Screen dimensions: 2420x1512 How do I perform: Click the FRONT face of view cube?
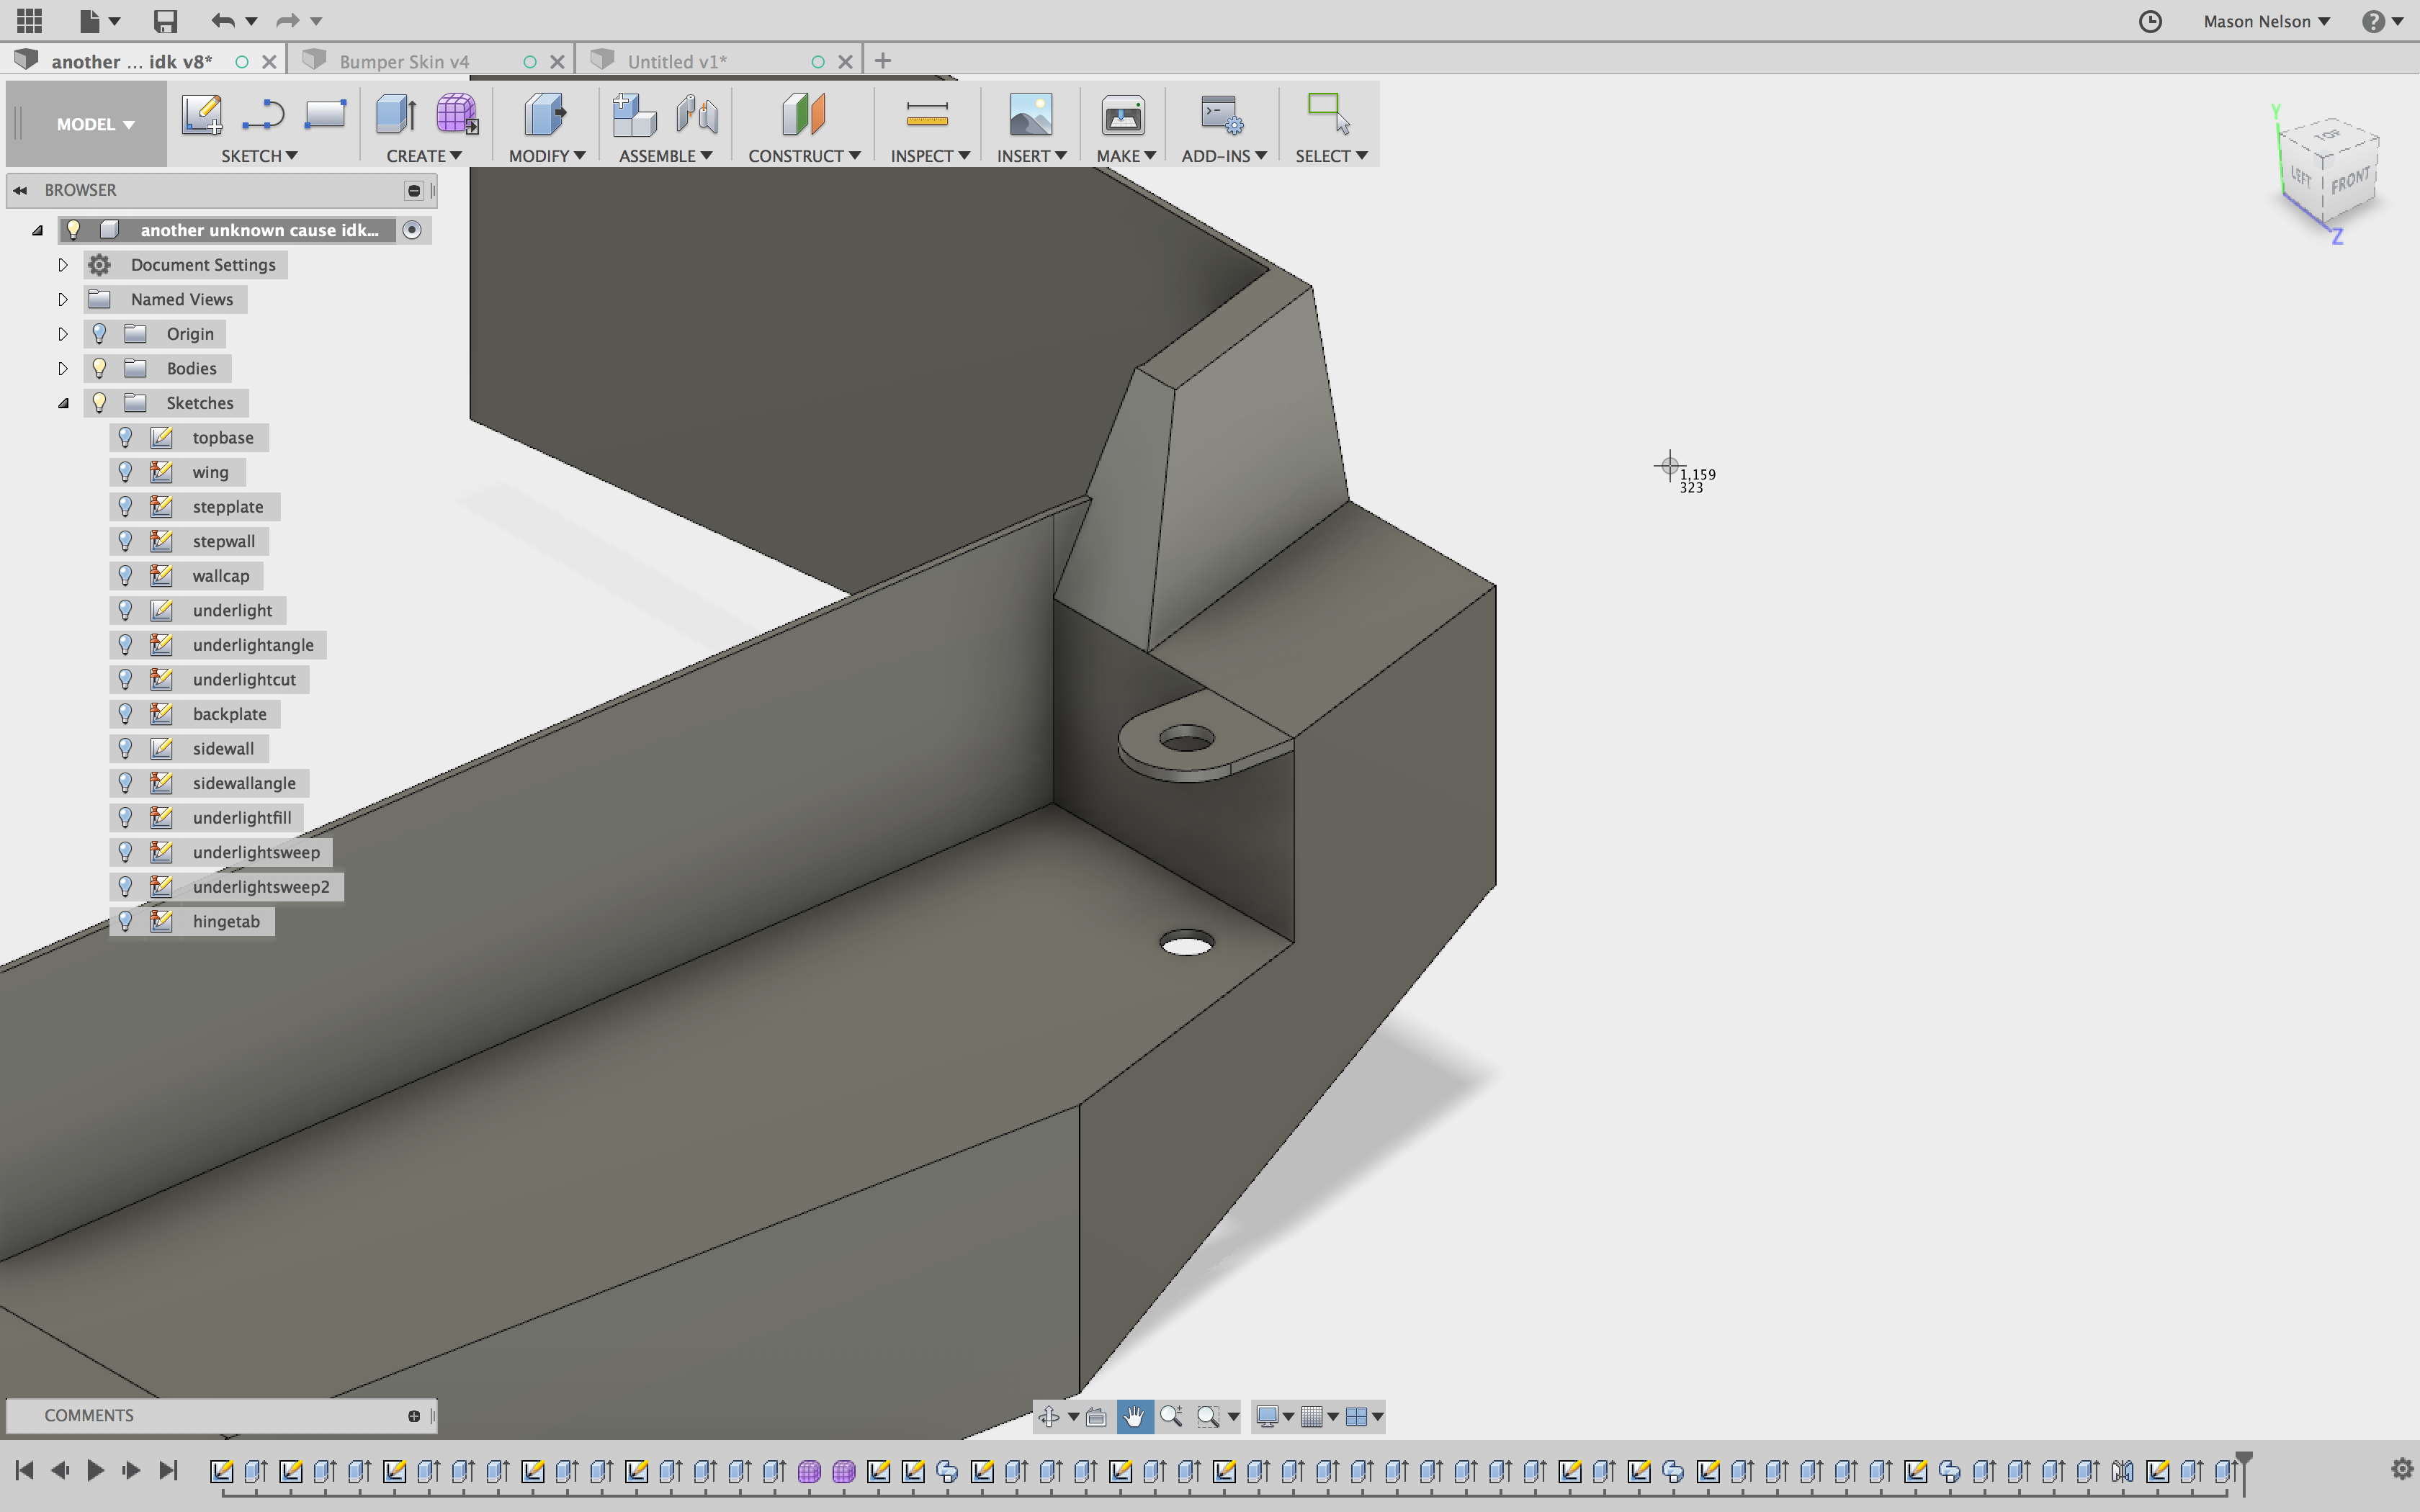(x=2349, y=183)
